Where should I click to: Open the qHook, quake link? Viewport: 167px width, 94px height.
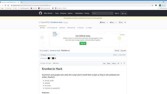click(x=49, y=81)
